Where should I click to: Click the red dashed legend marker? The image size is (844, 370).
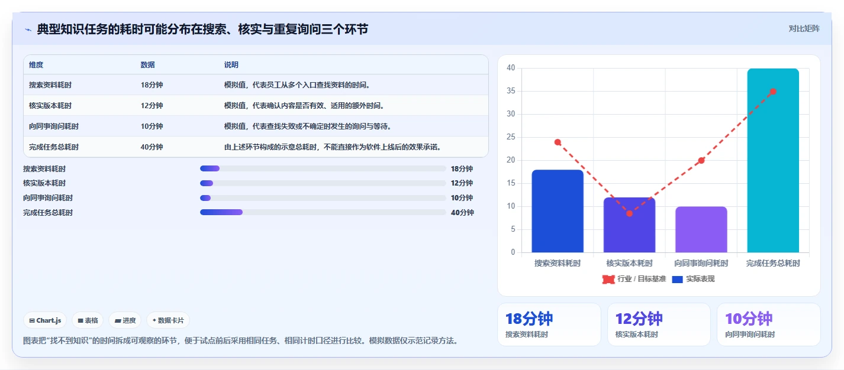click(x=608, y=279)
